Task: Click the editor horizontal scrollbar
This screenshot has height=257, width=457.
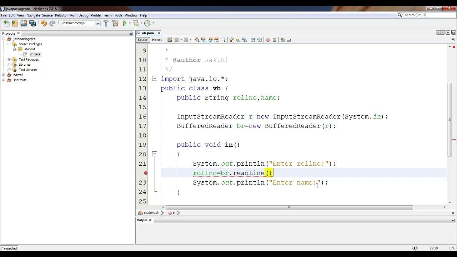Action: pyautogui.click(x=289, y=207)
